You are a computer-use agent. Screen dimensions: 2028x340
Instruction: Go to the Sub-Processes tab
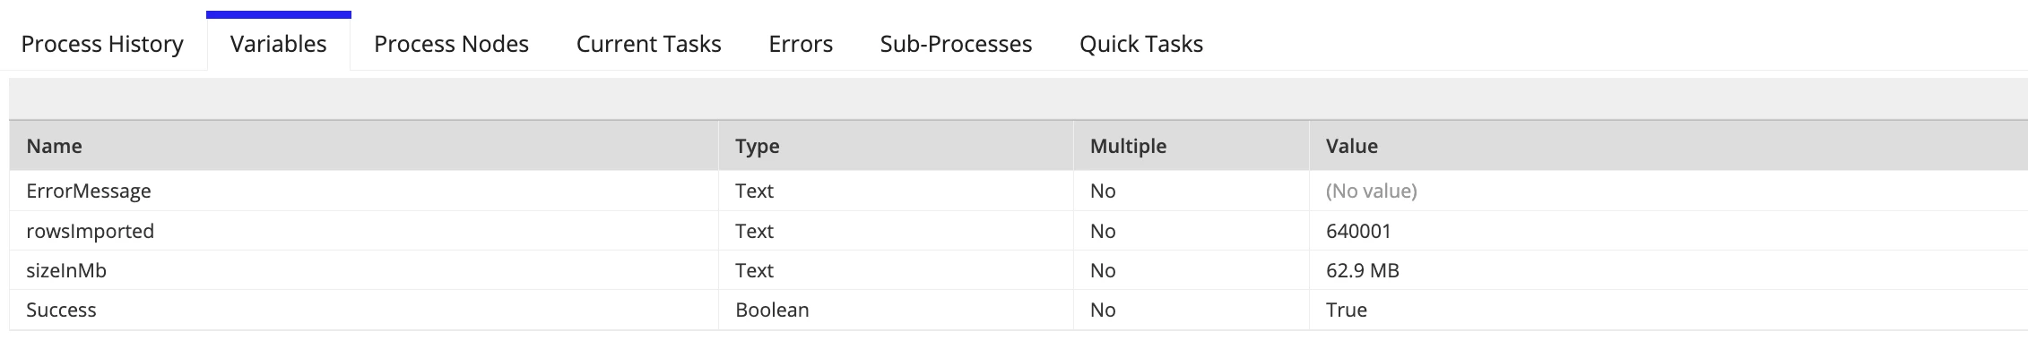coord(956,44)
